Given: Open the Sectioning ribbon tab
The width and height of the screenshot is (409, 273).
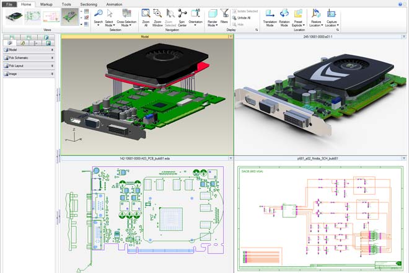Looking at the screenshot, I should [89, 4].
